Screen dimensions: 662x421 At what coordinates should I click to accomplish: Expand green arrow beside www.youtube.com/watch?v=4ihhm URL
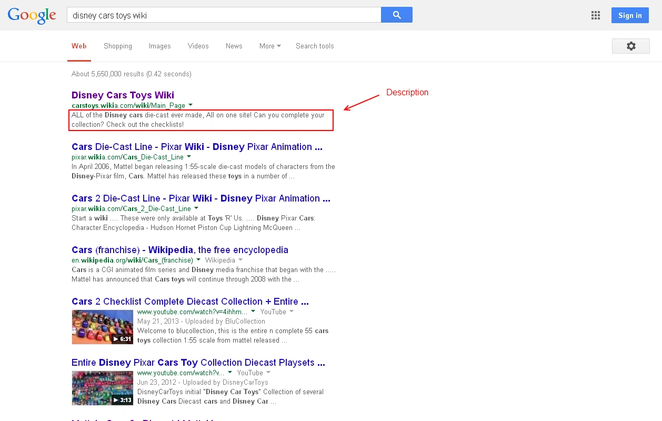(253, 311)
